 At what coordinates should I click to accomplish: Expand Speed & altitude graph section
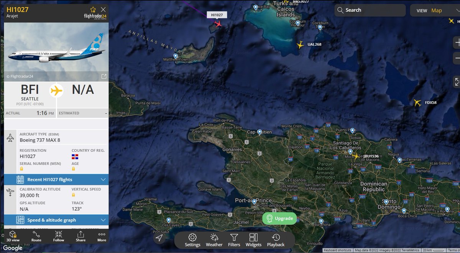(x=56, y=220)
